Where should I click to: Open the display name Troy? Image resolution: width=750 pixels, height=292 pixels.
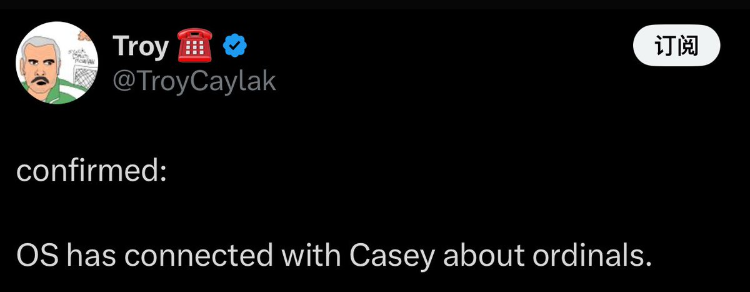coord(141,46)
